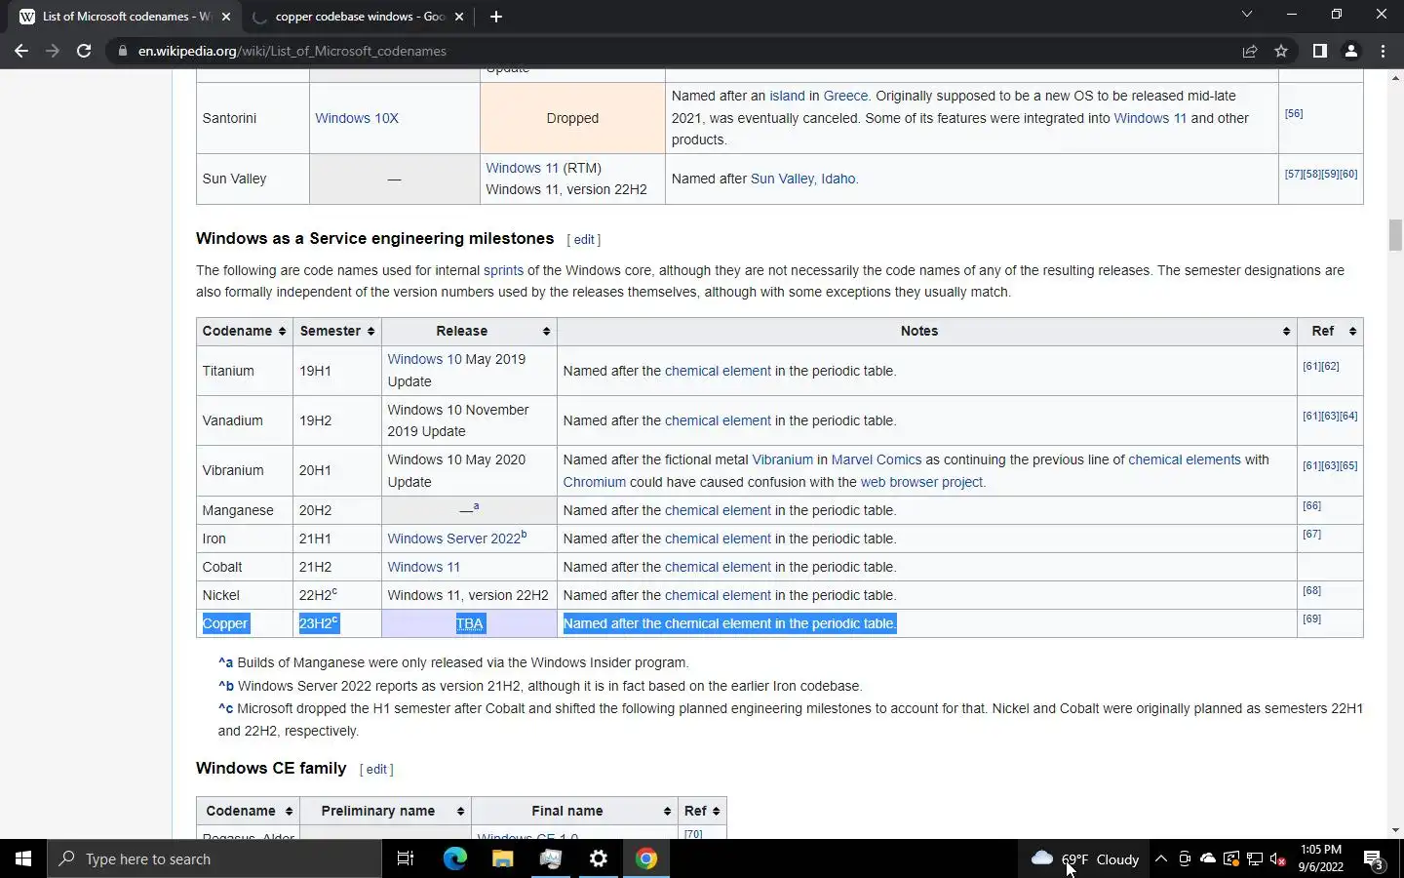
Task: Open reference [56] for Santorini
Action: (1294, 113)
